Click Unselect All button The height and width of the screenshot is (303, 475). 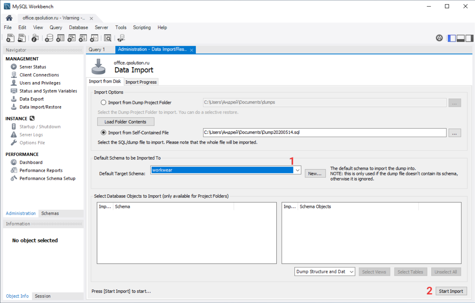point(446,272)
